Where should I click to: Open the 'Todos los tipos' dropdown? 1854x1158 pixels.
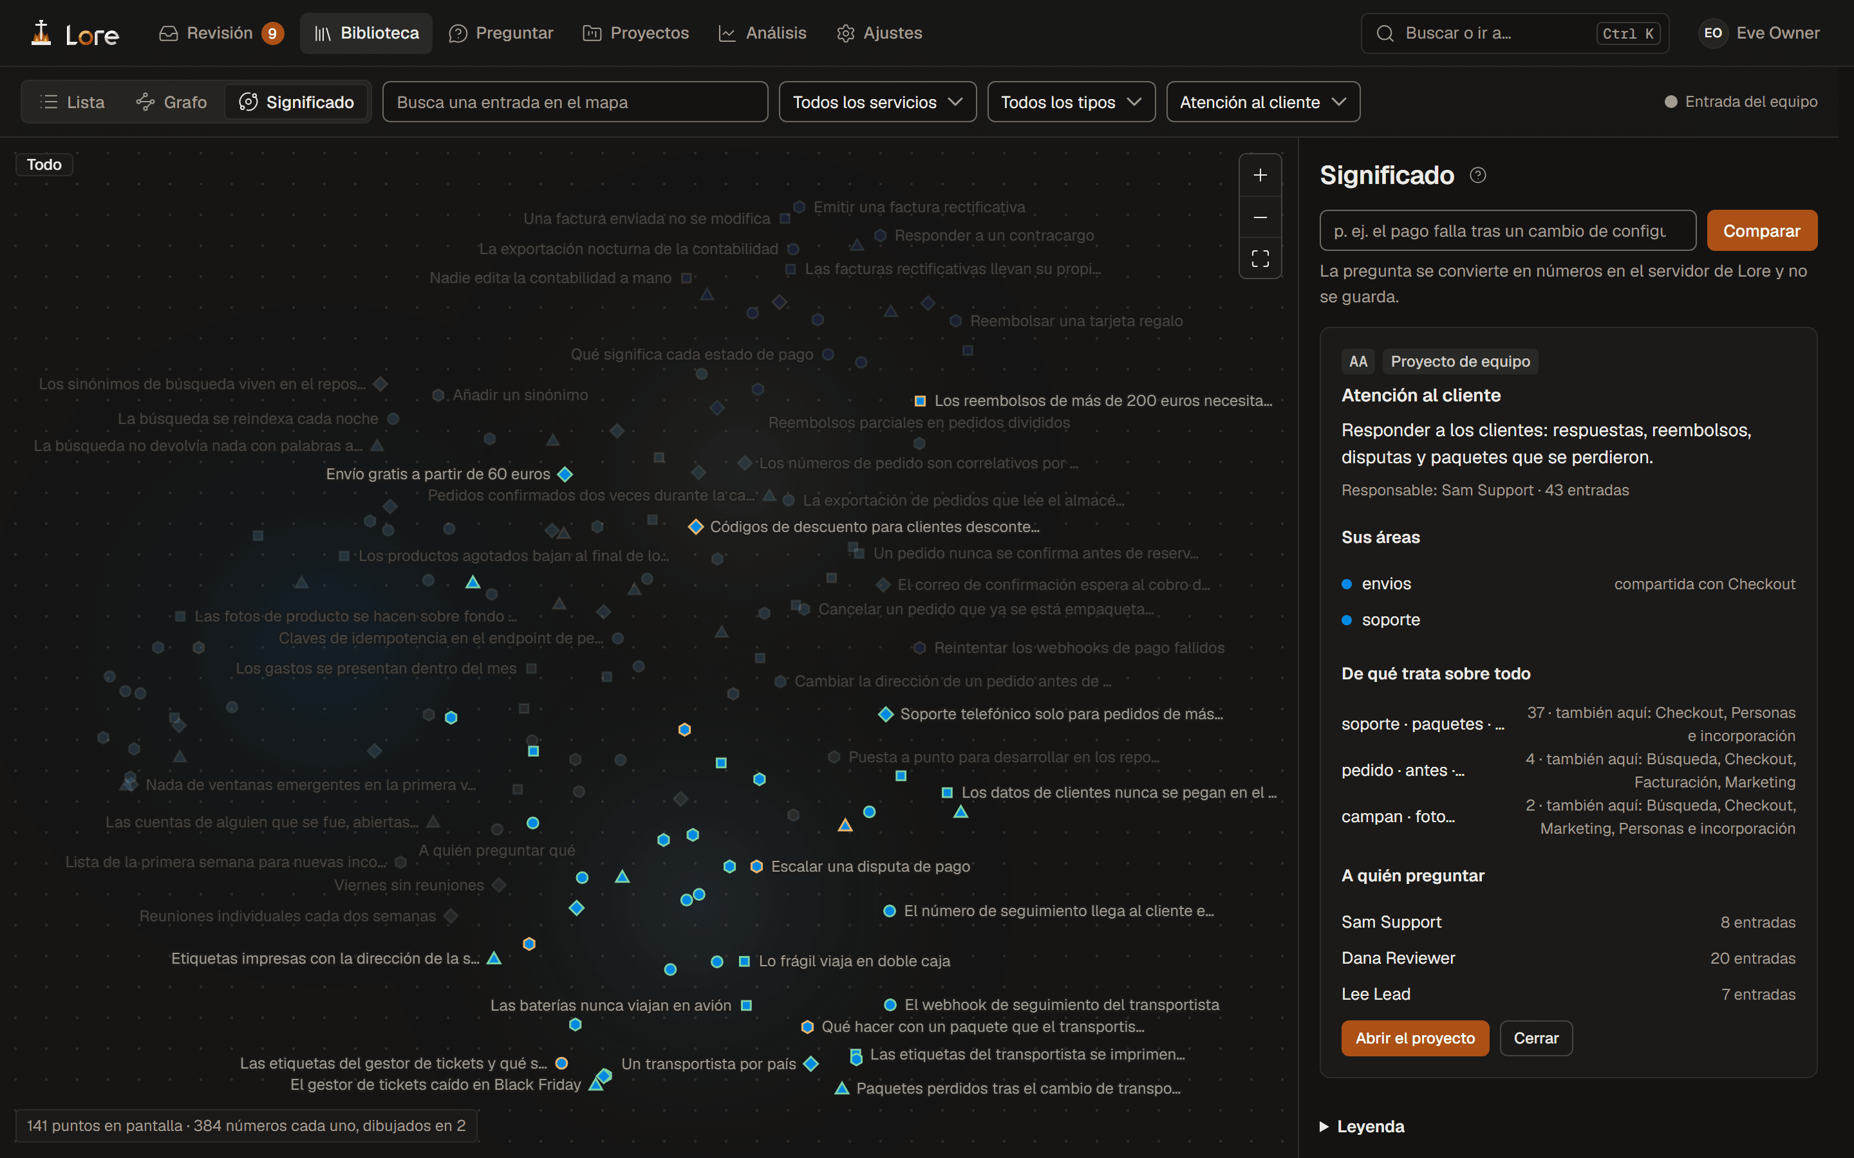[1071, 102]
